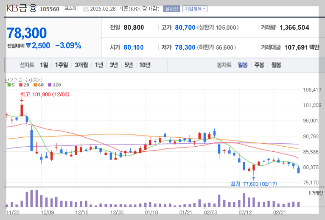
Task: Click the -3.09% change rate
Action: [x=68, y=46]
